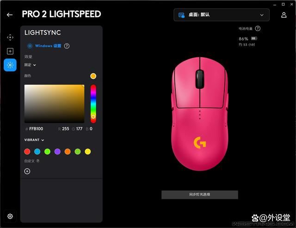This screenshot has height=228, width=296.
Task: Show battery level help icon
Action: tap(258, 29)
